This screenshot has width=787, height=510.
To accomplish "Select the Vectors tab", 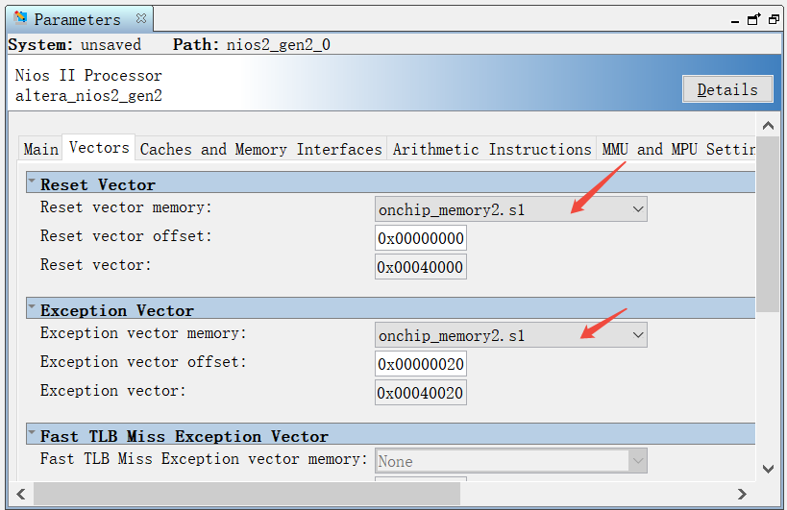I will 99,148.
